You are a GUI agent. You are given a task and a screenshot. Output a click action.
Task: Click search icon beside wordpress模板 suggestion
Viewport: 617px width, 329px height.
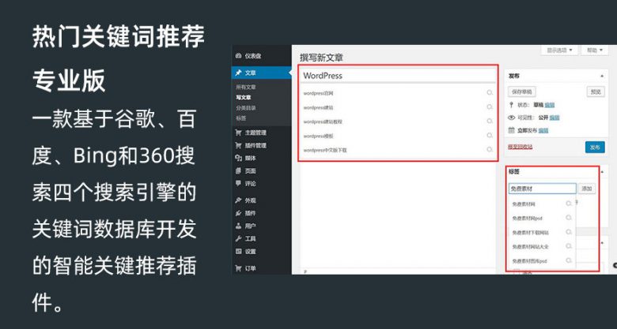tap(490, 135)
